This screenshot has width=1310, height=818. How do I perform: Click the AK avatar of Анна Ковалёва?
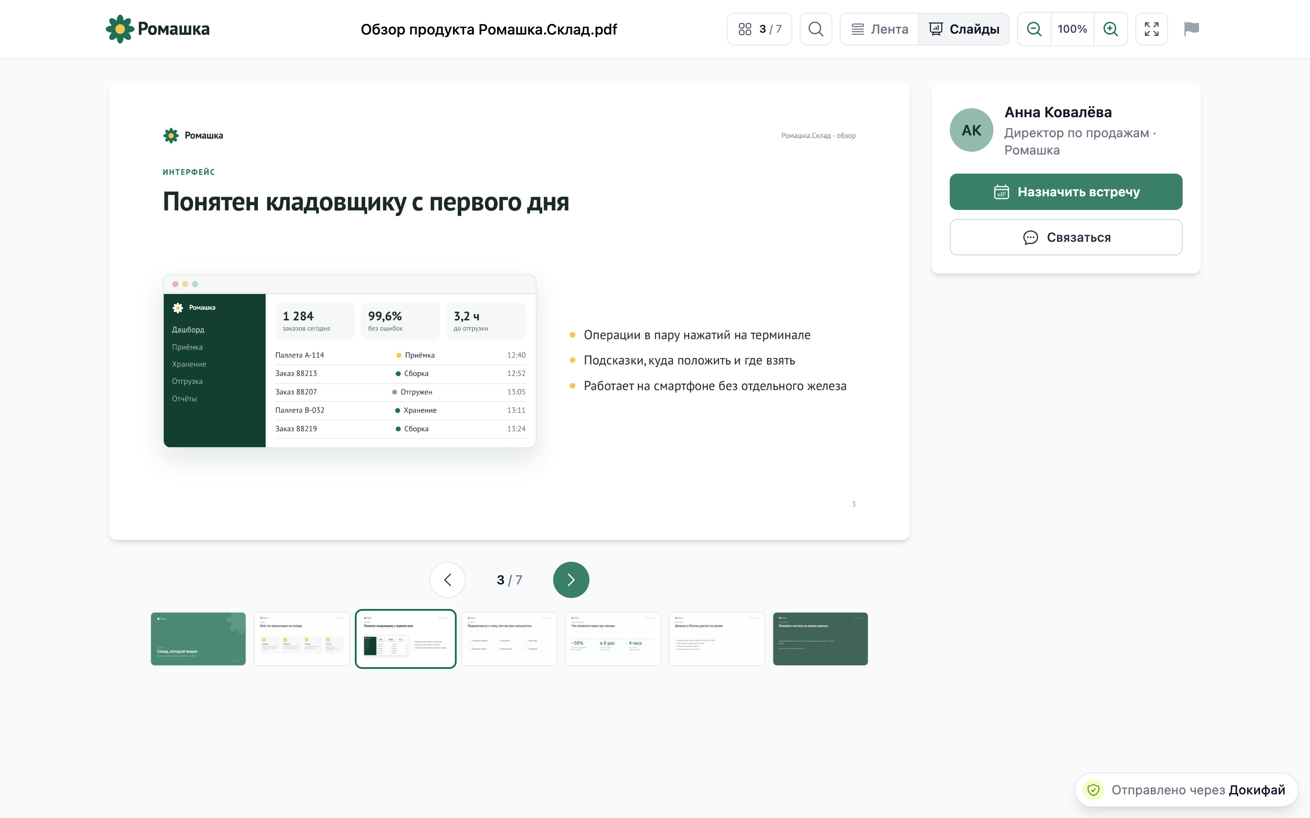(x=971, y=130)
